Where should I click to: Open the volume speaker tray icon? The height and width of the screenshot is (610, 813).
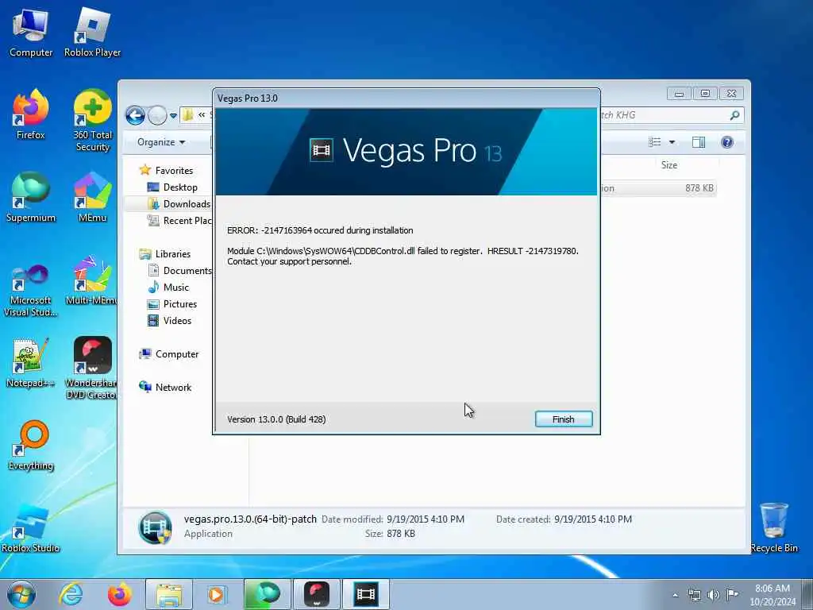[x=714, y=595]
